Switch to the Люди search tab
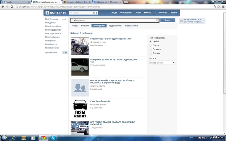 coord(75,25)
